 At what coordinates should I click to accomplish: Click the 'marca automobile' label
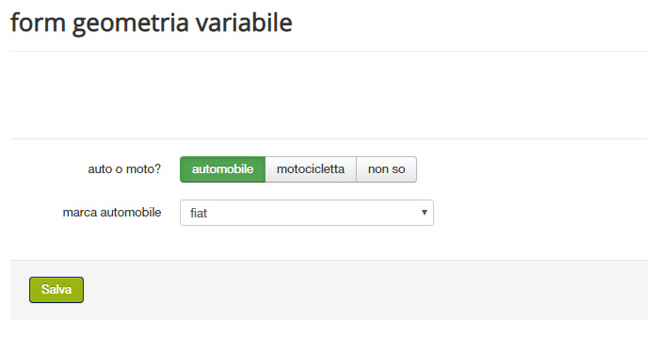tap(112, 213)
